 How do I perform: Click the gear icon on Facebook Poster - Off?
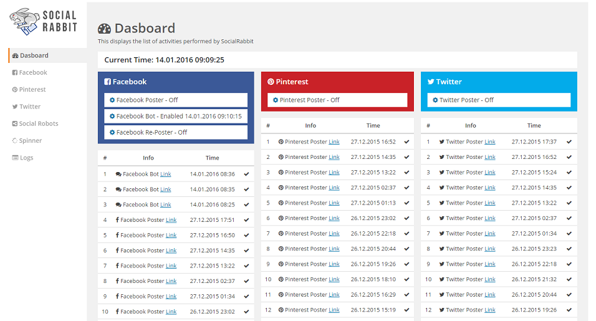[x=112, y=100]
